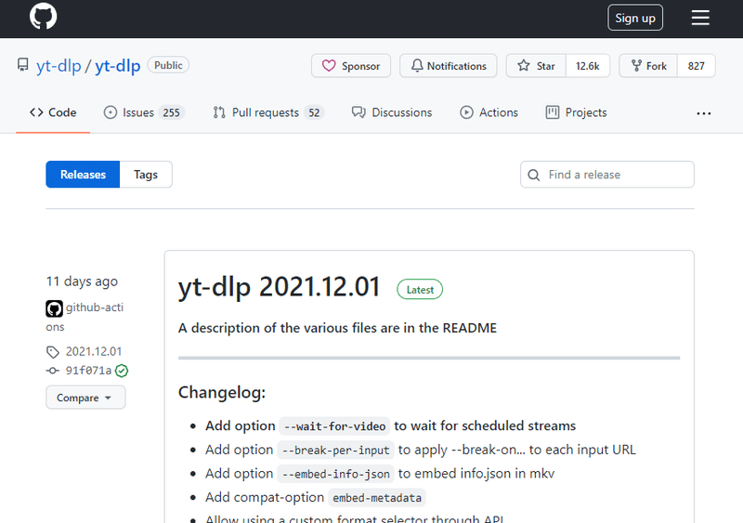The height and width of the screenshot is (523, 743).
Task: Click the --wait-for-video code text
Action: coord(334,426)
